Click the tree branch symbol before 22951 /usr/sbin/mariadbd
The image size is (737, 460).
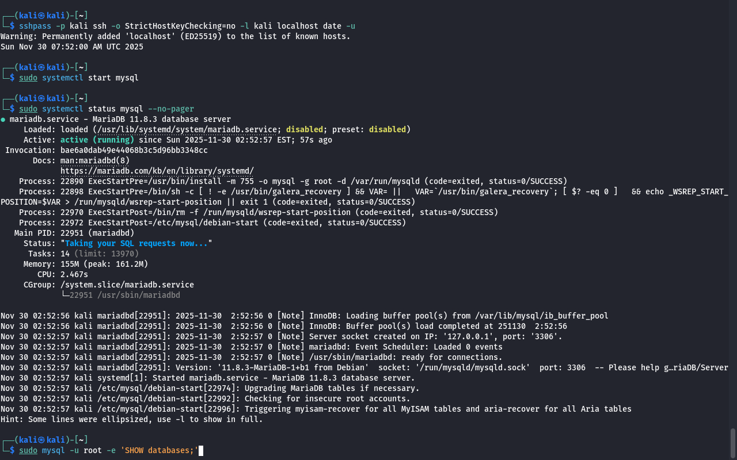pyautogui.click(x=64, y=295)
